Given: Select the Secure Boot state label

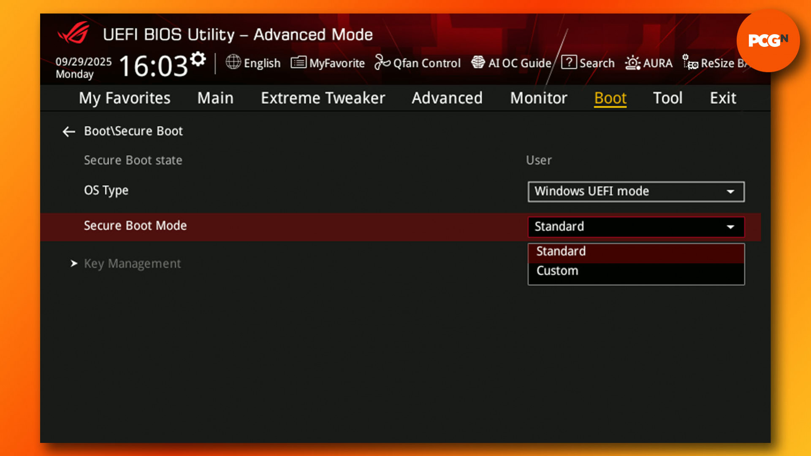Looking at the screenshot, I should 133,160.
